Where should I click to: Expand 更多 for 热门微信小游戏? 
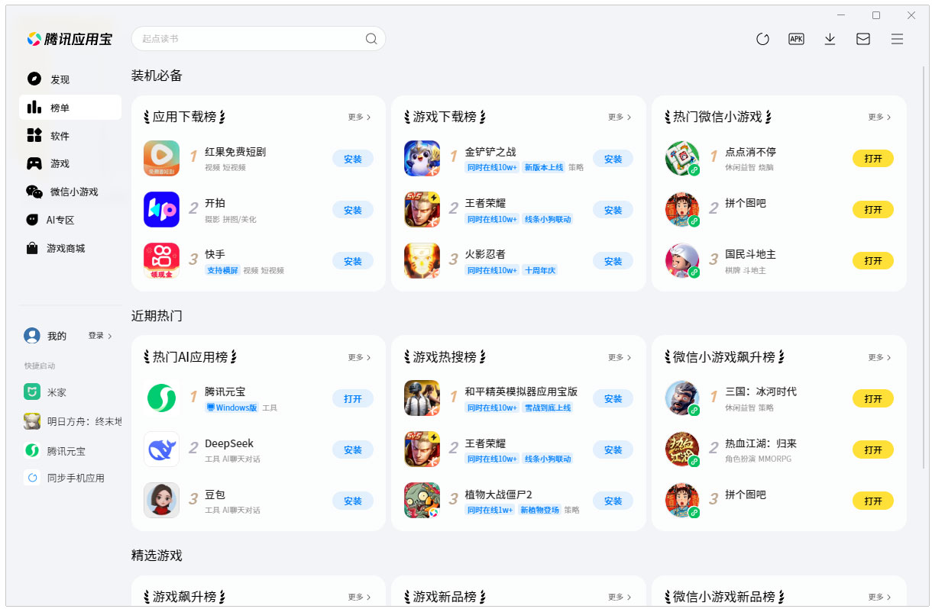pyautogui.click(x=879, y=117)
